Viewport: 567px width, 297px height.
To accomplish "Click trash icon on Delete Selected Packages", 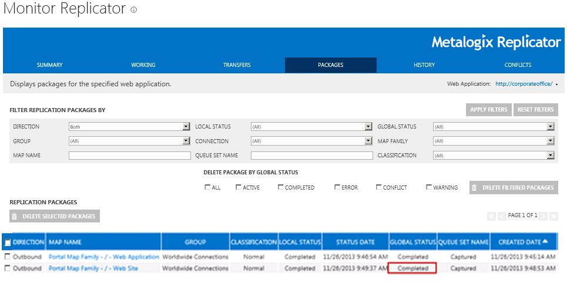I will click(x=15, y=217).
